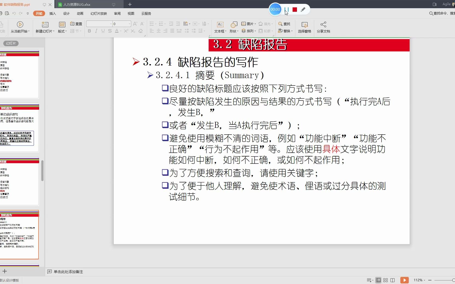Image resolution: width=455 pixels, height=284 pixels.
Task: Expand the 排列 arrange dropdown
Action: click(x=255, y=31)
